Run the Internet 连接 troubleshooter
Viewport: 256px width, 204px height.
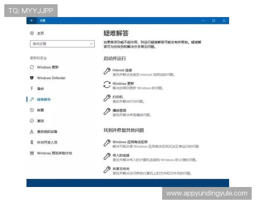(122, 70)
